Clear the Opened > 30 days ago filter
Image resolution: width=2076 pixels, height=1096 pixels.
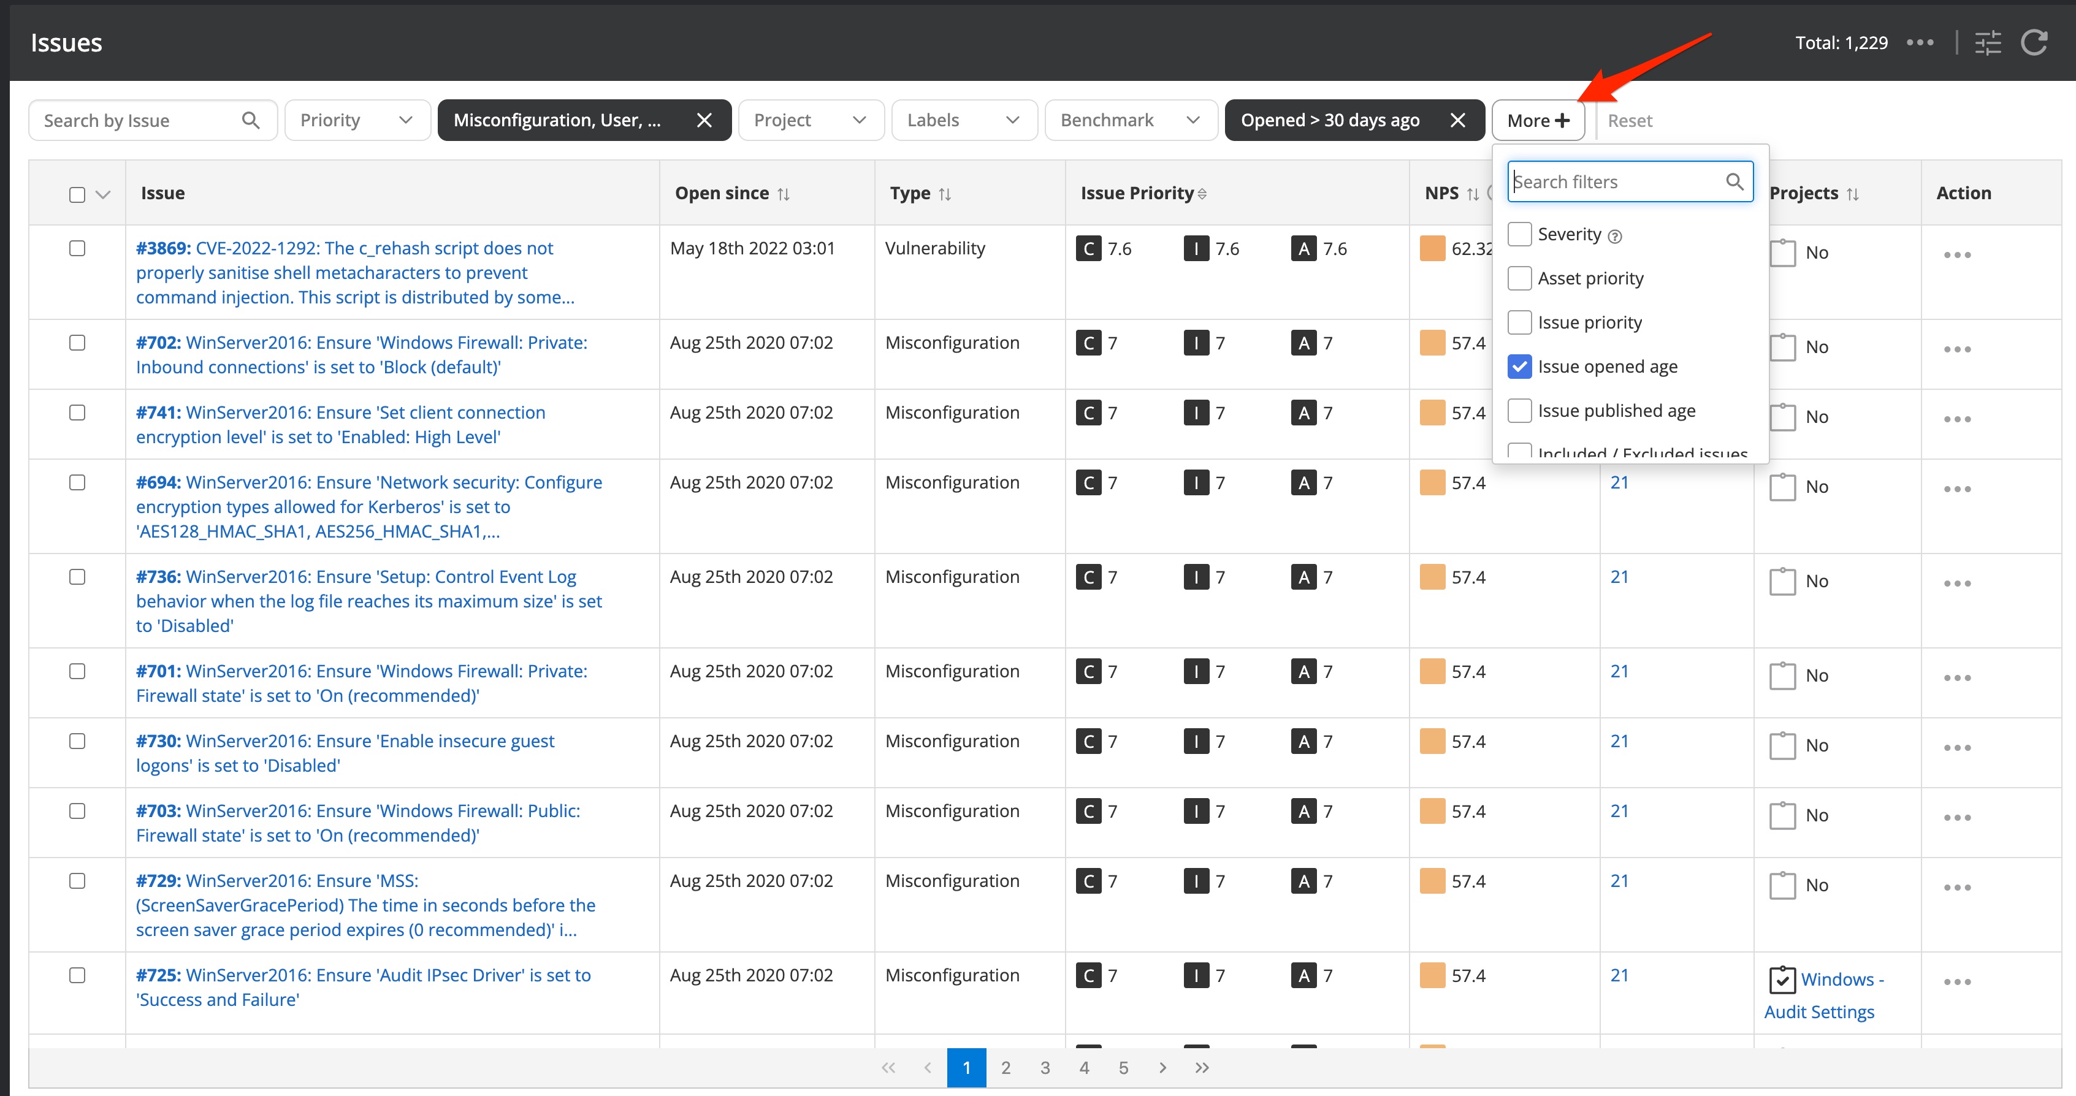coord(1457,120)
